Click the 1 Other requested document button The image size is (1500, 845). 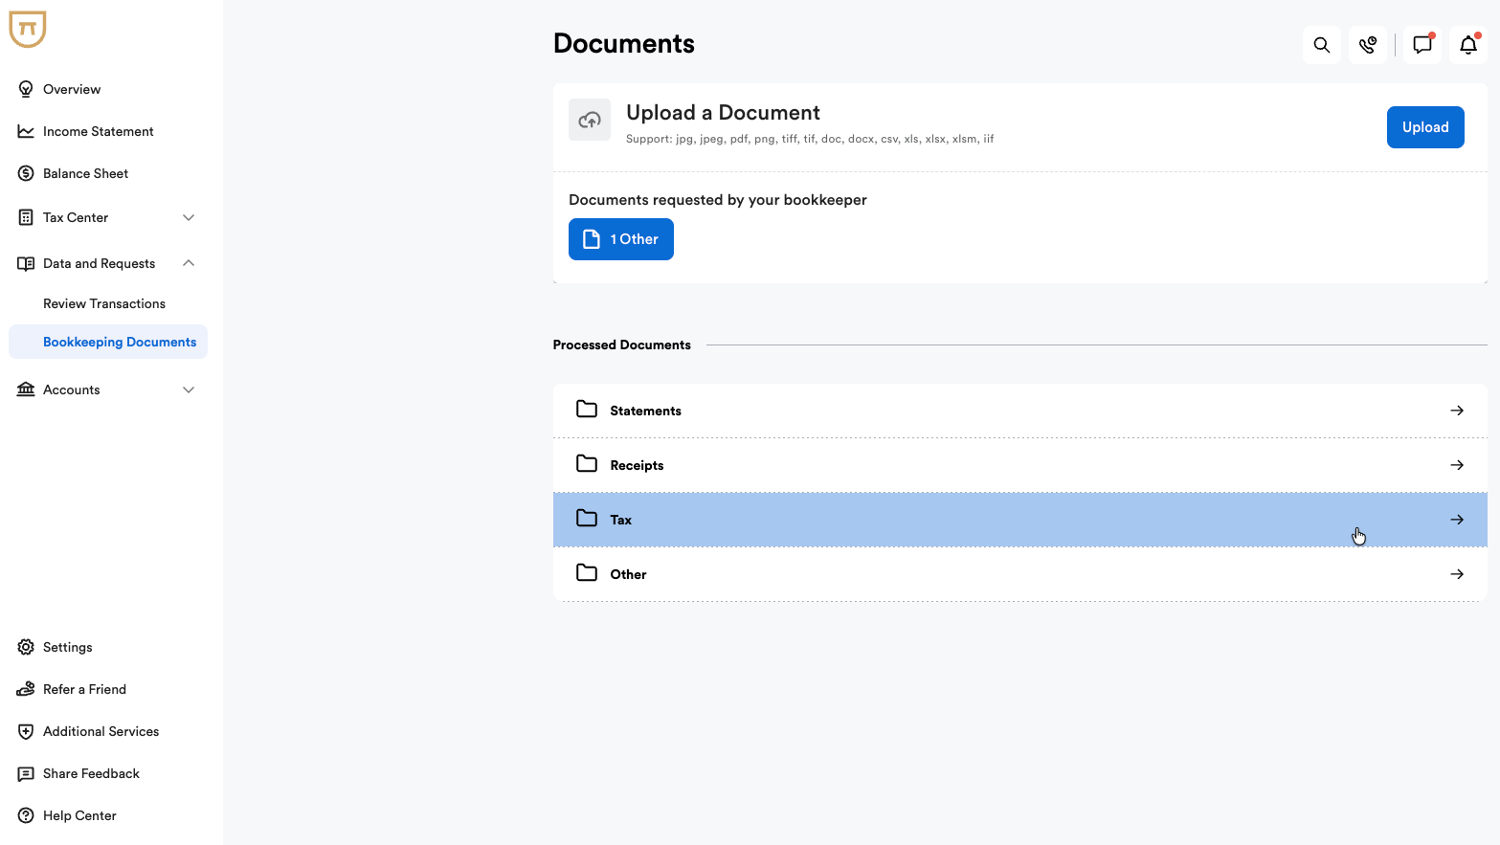[x=621, y=239]
